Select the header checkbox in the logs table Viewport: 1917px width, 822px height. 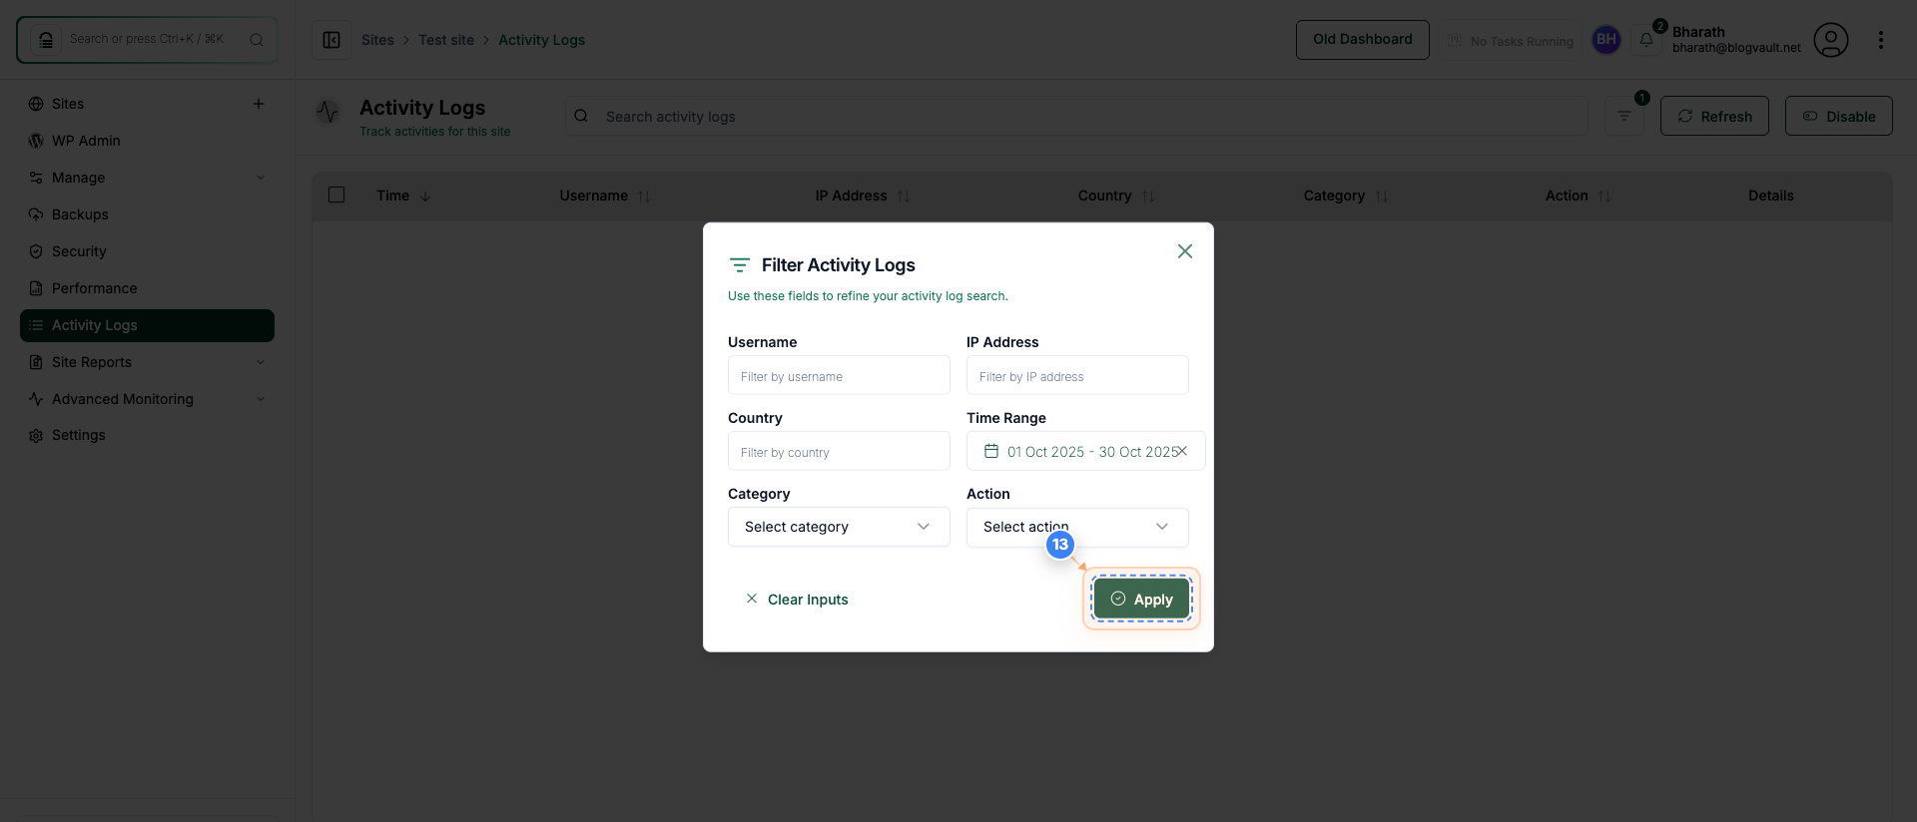(x=336, y=195)
